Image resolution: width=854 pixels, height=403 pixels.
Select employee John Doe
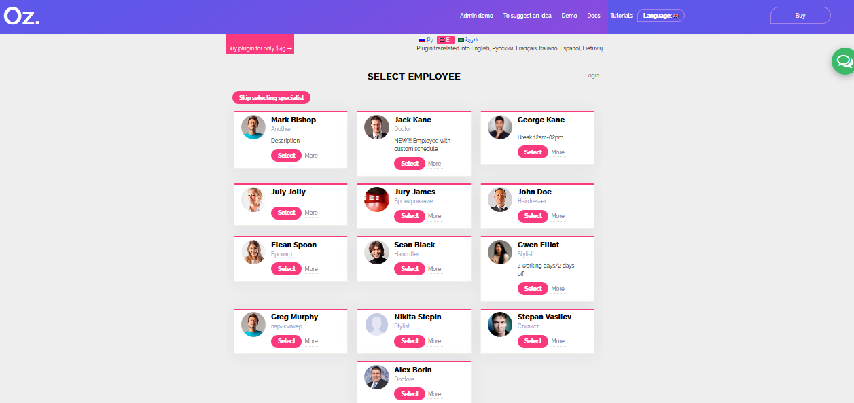click(x=533, y=216)
